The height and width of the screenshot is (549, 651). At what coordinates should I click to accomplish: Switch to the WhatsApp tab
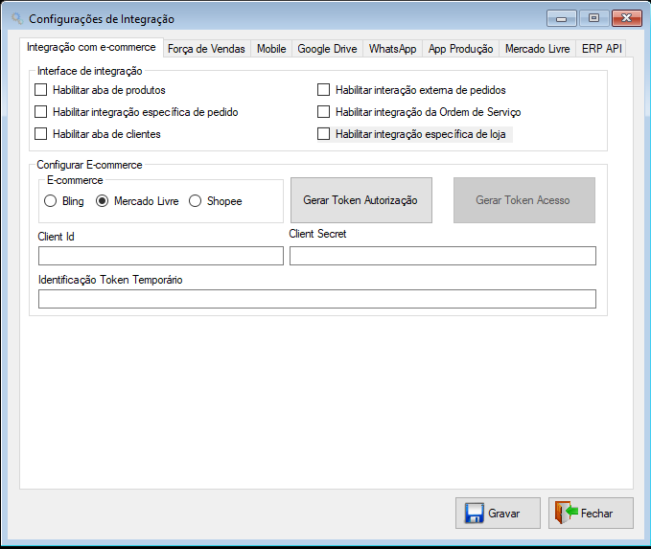(x=392, y=49)
